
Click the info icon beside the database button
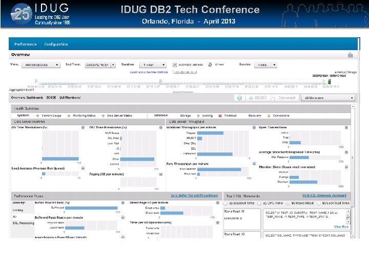pyautogui.click(x=239, y=98)
